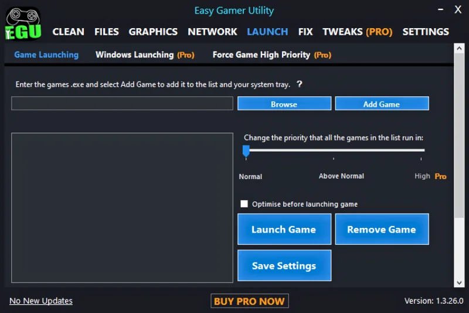Go to the NETWORK section

pos(212,32)
